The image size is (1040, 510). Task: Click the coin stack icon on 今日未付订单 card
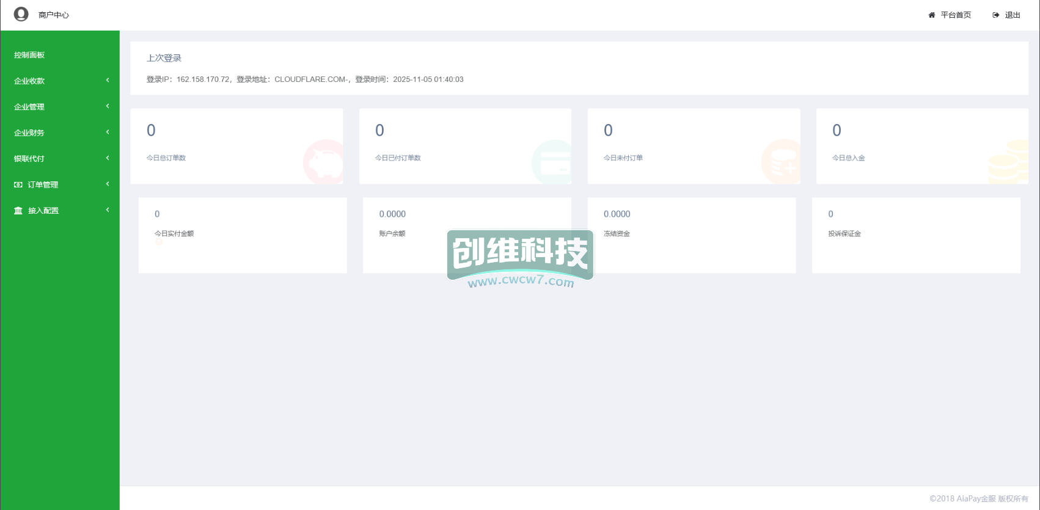pyautogui.click(x=782, y=162)
